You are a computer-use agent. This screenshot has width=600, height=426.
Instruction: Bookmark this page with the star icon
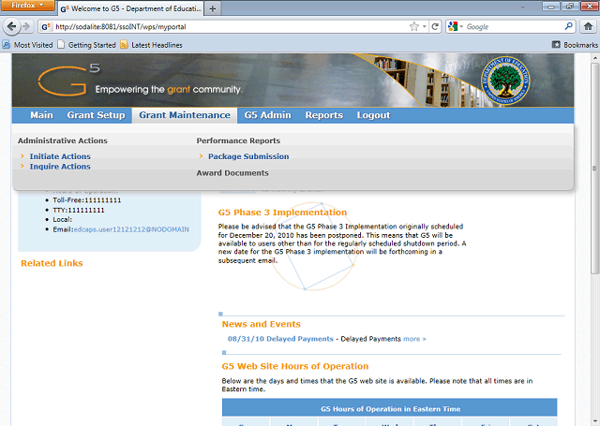tap(414, 26)
